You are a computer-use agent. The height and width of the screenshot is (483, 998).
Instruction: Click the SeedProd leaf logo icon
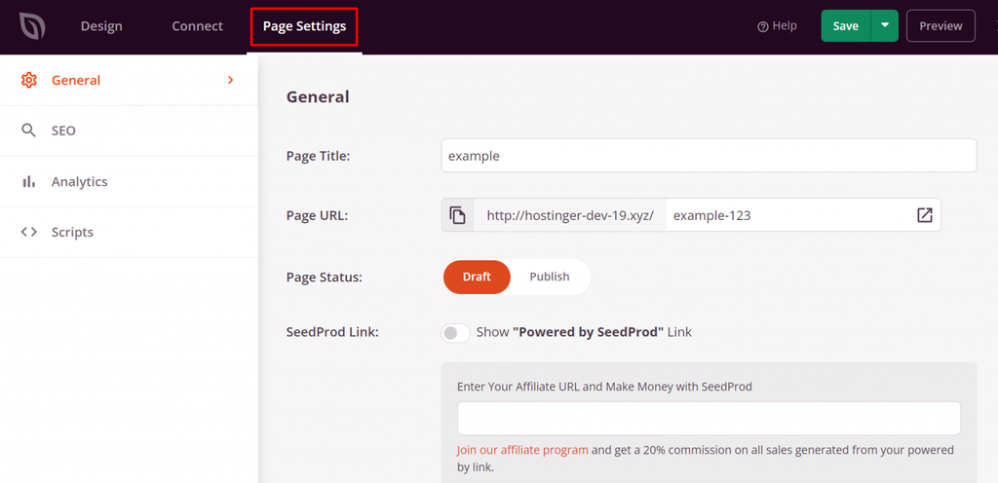(32, 26)
